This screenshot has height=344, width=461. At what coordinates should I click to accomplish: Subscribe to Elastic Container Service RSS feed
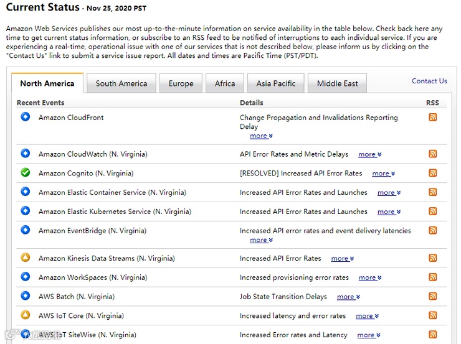pos(432,192)
